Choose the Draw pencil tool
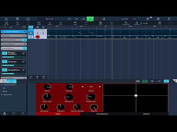Screen dimensions: 177x132 tap(50, 23)
